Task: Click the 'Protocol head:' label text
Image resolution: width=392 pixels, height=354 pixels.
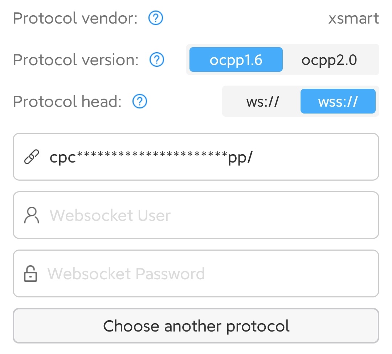Action: point(67,102)
